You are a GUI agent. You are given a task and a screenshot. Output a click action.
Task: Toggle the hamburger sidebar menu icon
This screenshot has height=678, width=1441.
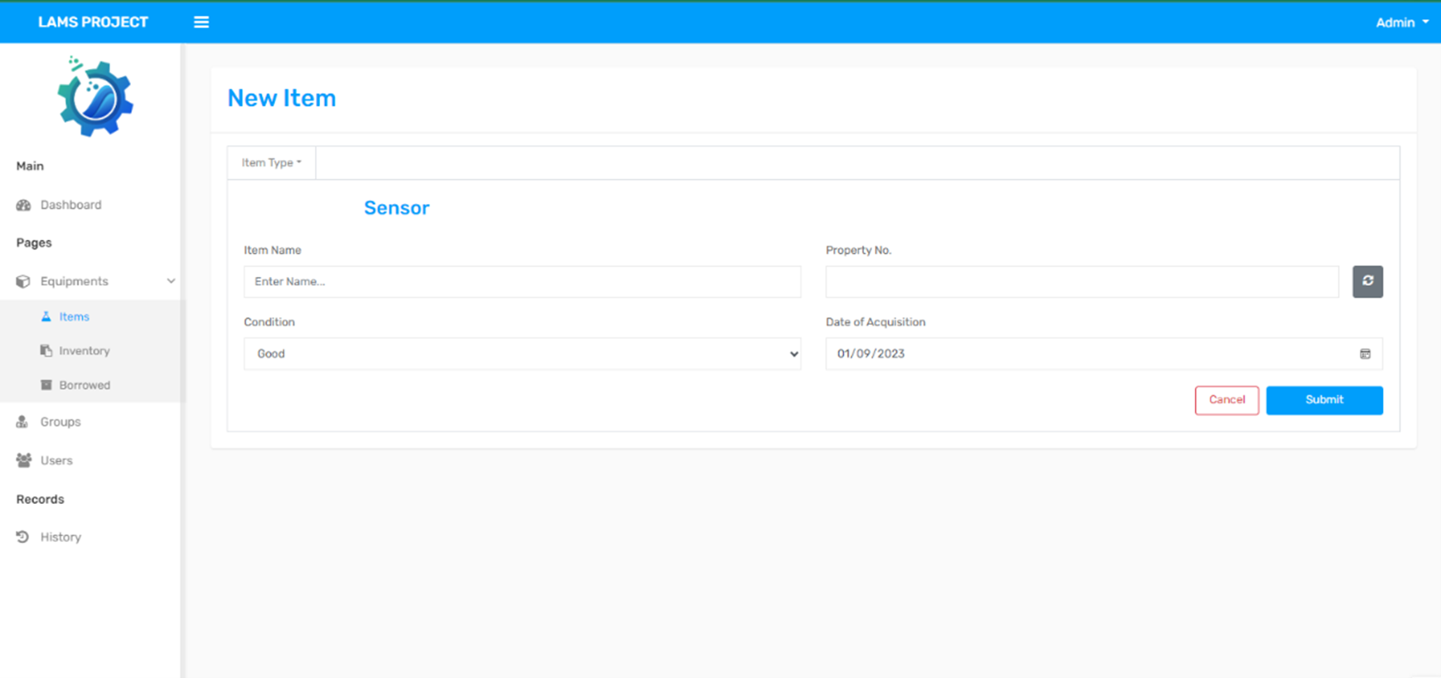(201, 22)
